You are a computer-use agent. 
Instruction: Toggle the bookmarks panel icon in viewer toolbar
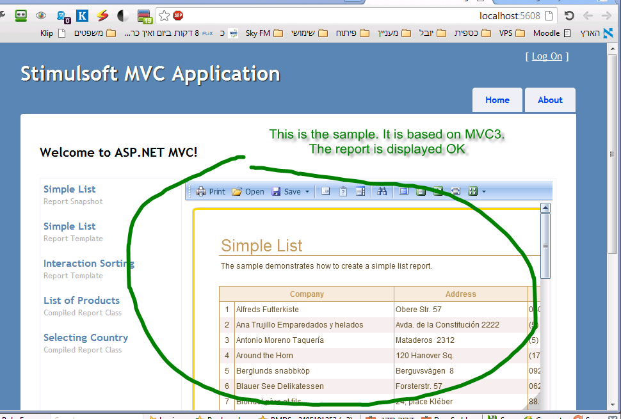[326, 191]
